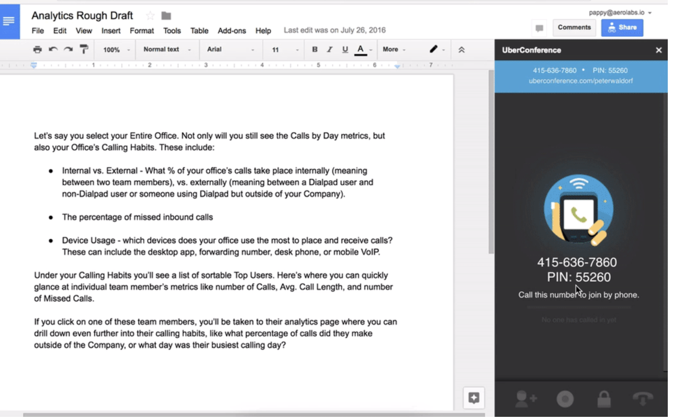Viewport: 673px width, 420px height.
Task: Open the Tools menu
Action: click(x=172, y=31)
